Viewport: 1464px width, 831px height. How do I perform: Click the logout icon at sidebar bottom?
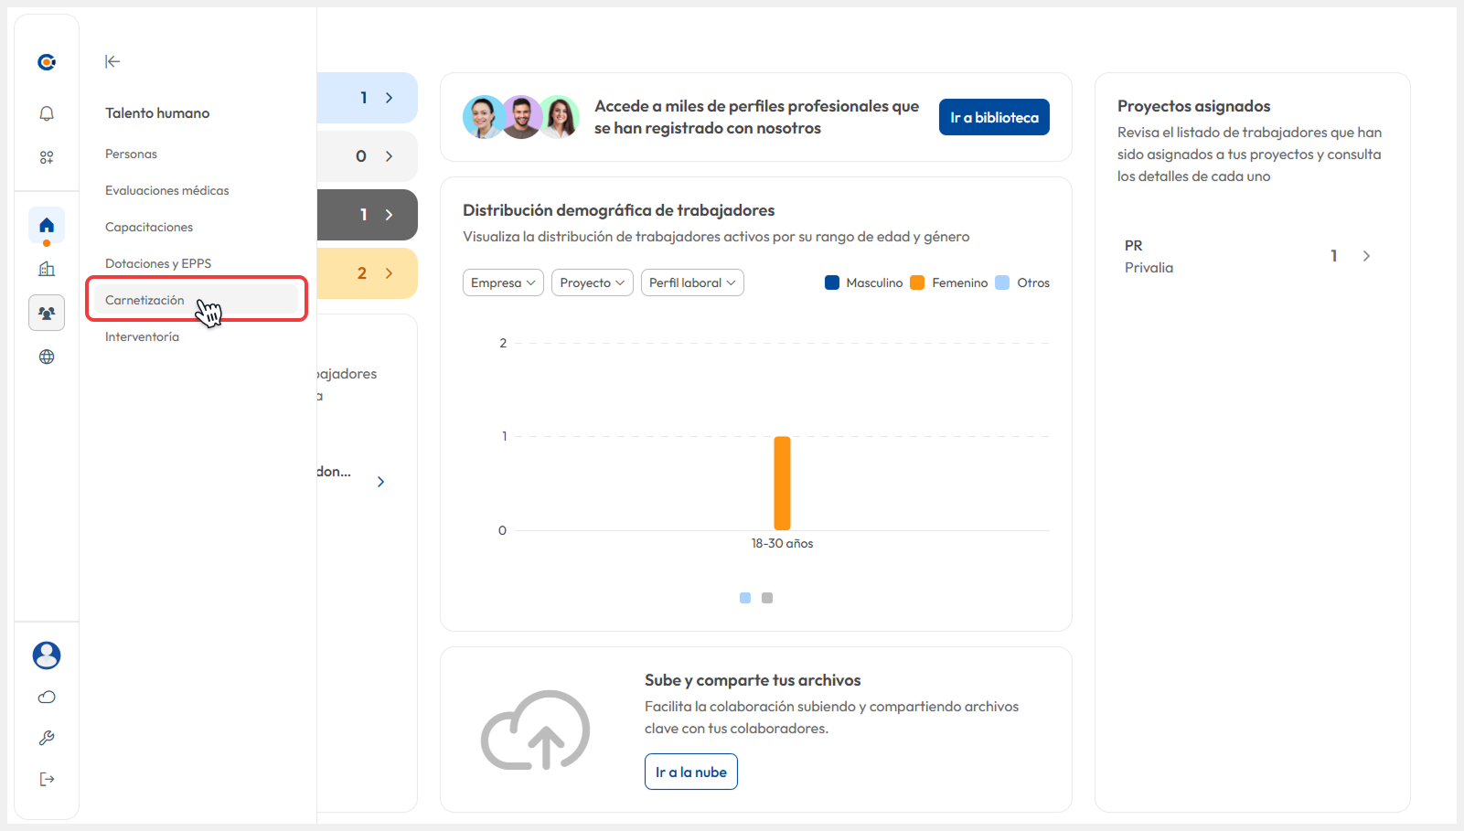tap(47, 779)
